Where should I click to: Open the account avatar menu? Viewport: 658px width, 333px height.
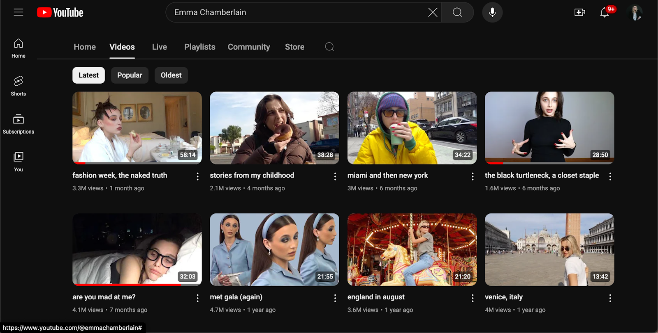tap(635, 12)
